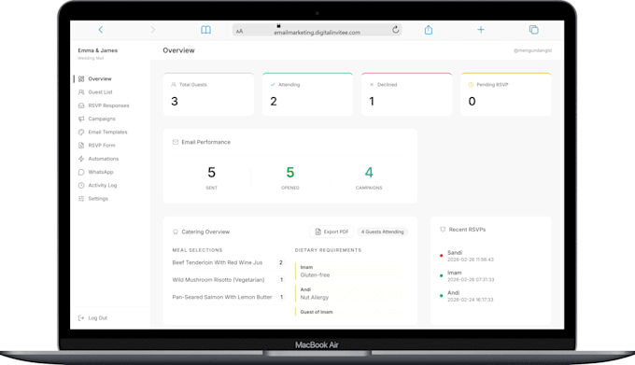
Task: Click the Activity Log clock icon
Action: [81, 186]
